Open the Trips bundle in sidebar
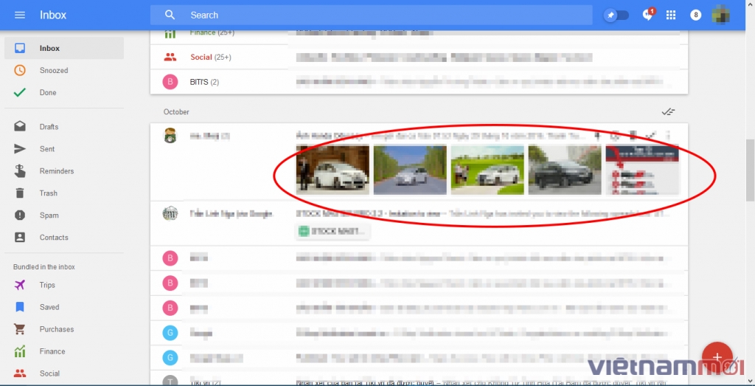The width and height of the screenshot is (755, 386). (x=64, y=286)
